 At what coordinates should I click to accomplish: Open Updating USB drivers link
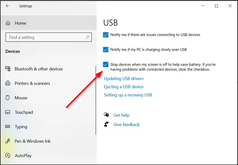pos(123,78)
